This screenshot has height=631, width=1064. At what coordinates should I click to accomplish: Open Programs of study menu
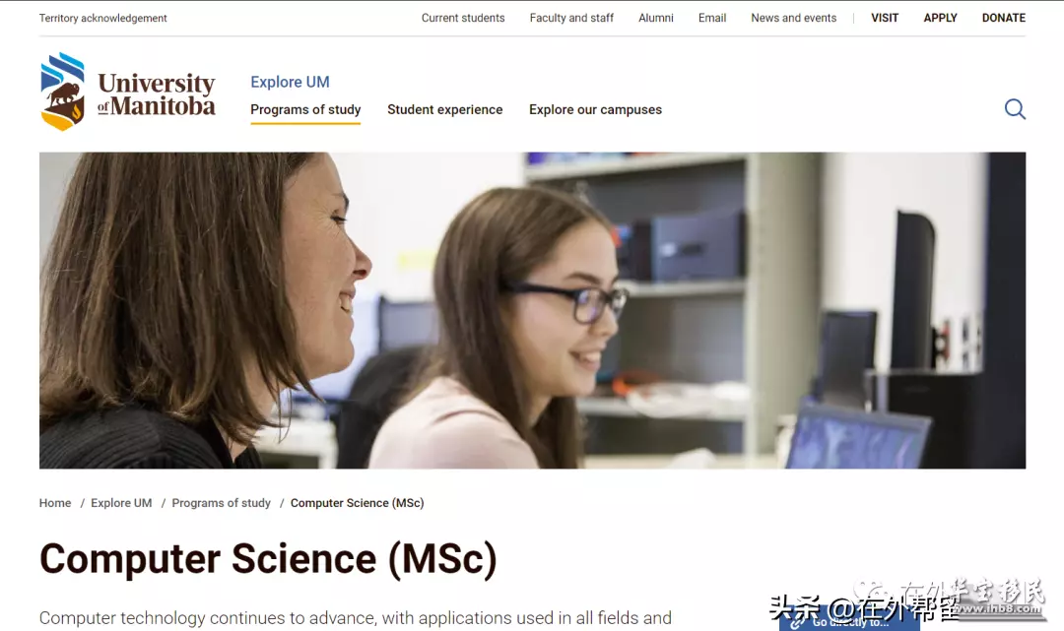coord(305,110)
